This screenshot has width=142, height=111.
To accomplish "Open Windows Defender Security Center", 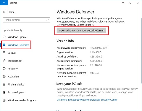I will (81, 31).
